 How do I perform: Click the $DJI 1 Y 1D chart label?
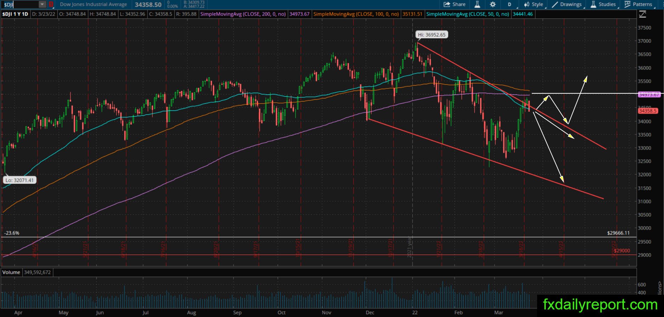[15, 14]
